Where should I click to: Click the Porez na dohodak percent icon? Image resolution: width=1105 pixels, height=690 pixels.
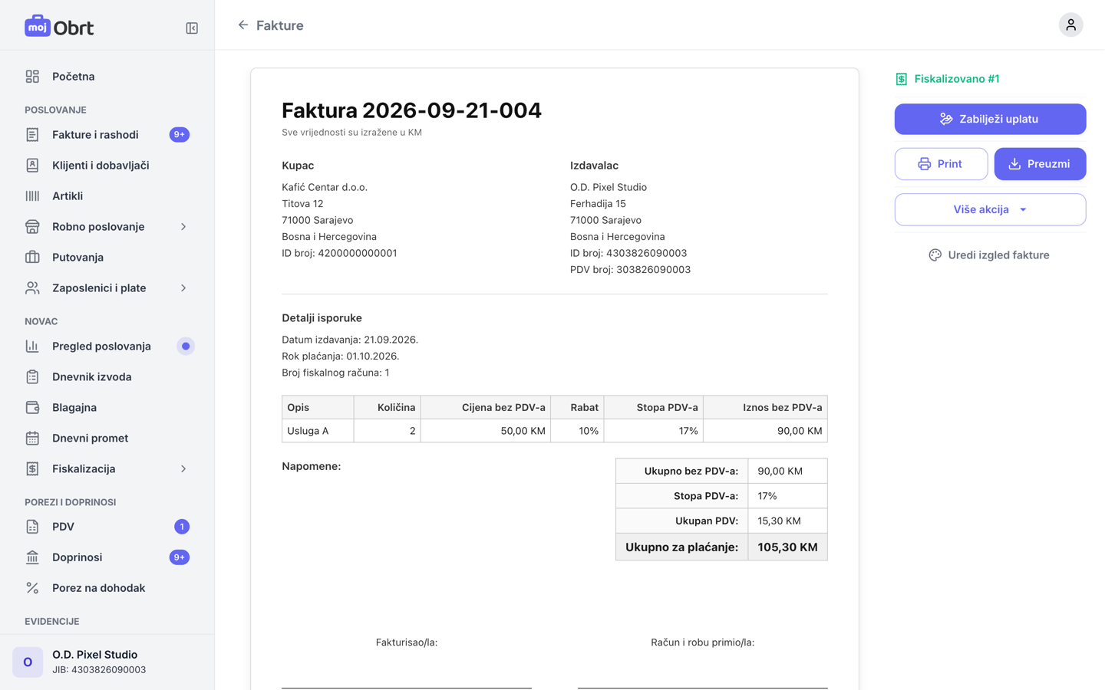[x=32, y=588]
